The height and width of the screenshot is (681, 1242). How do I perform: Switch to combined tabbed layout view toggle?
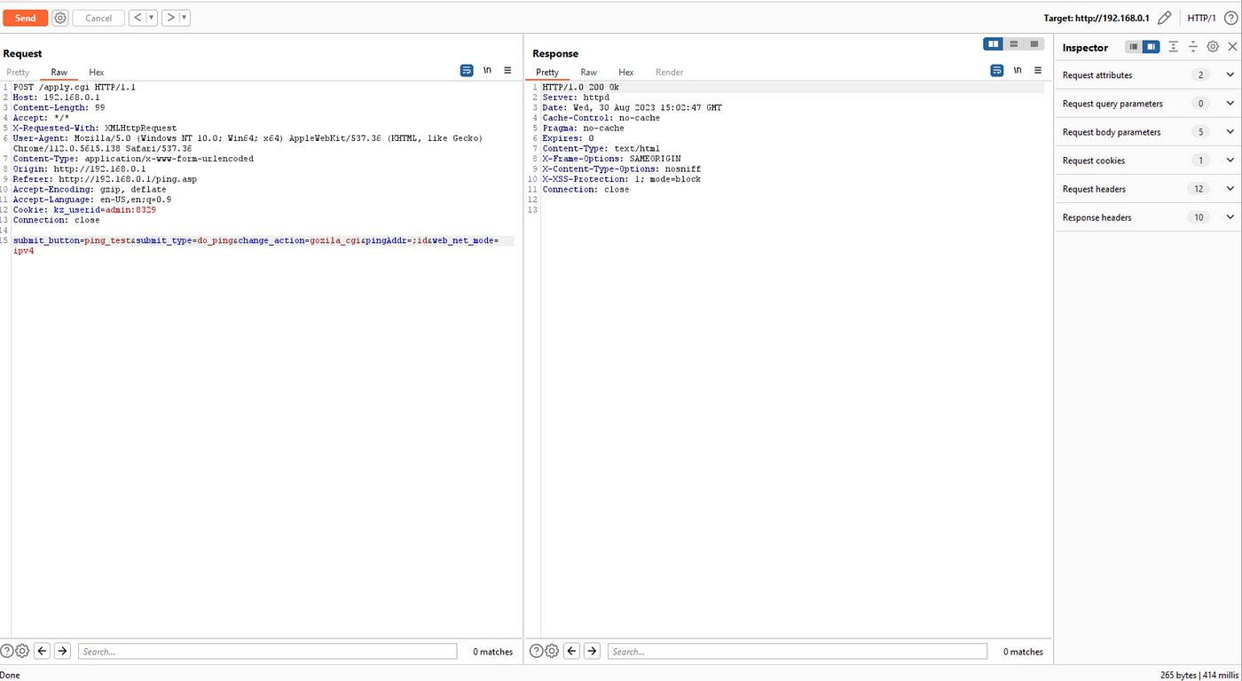(1034, 44)
